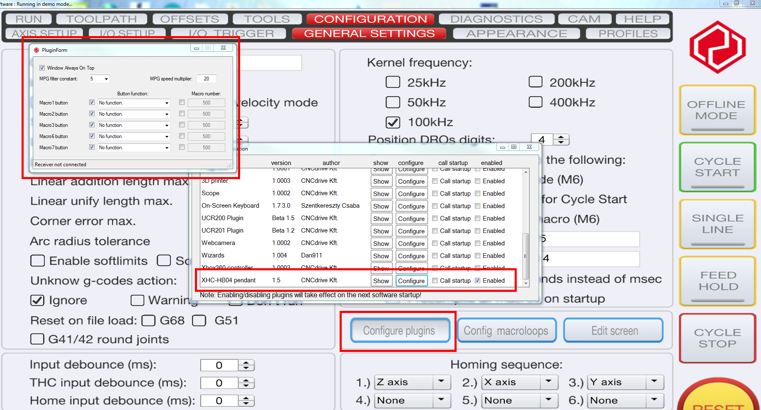Click Configure for XHC-HB04 pendant
This screenshot has height=410, width=761.
[x=411, y=281]
